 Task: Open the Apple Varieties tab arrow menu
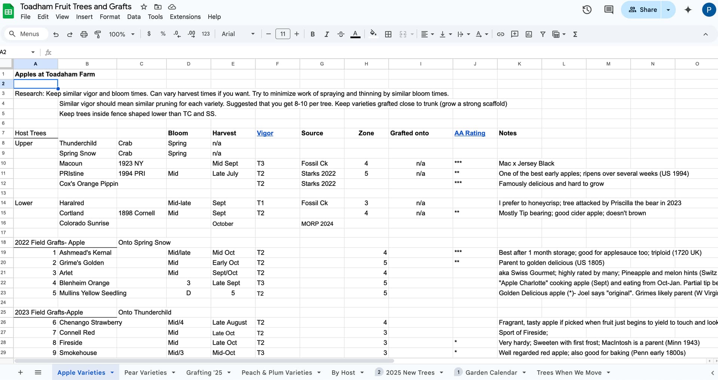[x=112, y=373]
